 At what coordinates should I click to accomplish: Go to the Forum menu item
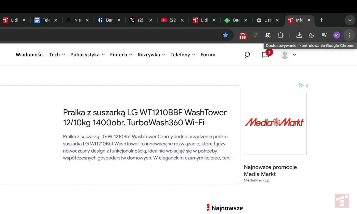[208, 55]
